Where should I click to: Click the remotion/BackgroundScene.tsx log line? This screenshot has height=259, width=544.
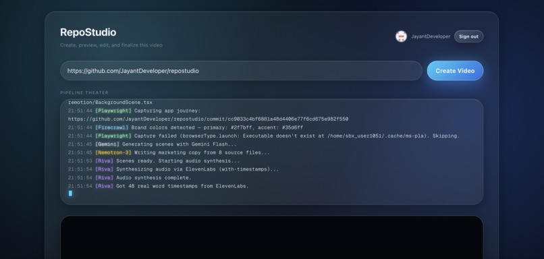point(110,103)
